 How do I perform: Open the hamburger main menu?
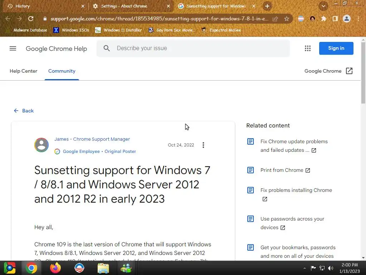13,48
